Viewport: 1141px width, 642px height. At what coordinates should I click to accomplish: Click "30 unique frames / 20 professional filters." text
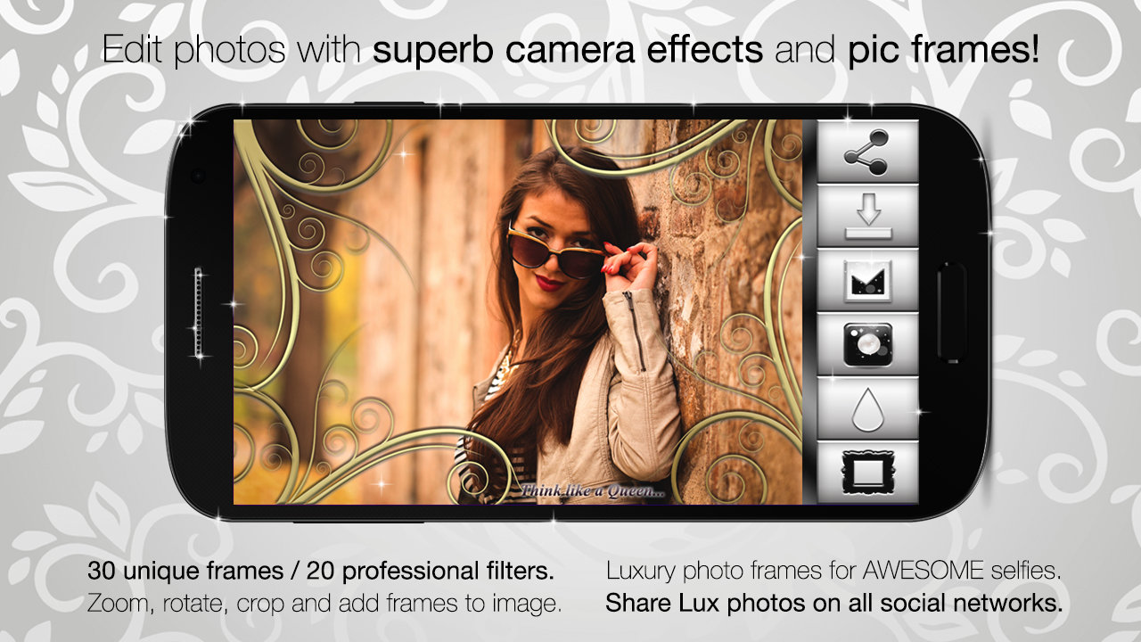coord(321,571)
